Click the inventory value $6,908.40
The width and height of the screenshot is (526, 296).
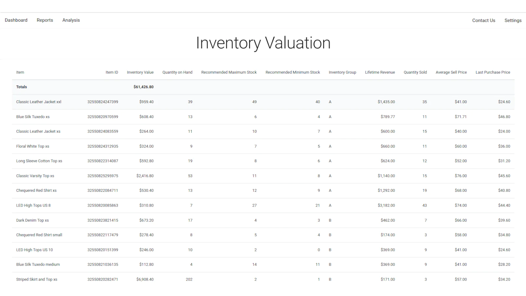[x=145, y=280]
